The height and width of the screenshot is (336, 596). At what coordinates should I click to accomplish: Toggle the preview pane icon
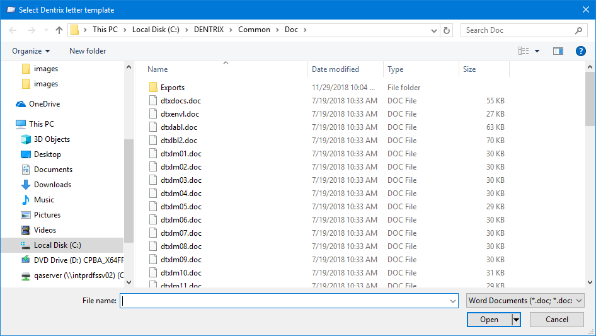click(558, 51)
